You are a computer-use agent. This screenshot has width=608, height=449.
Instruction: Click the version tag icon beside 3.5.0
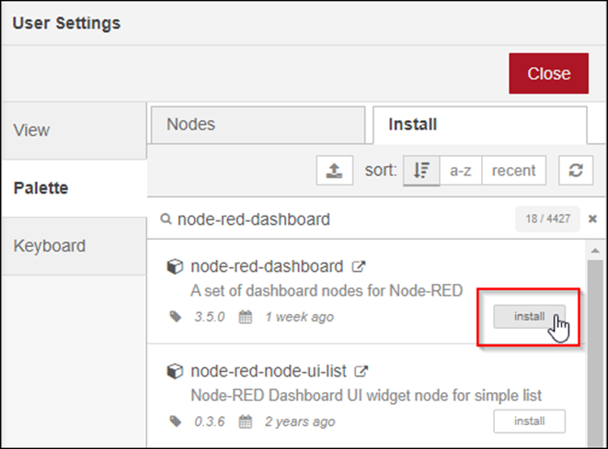coord(176,317)
